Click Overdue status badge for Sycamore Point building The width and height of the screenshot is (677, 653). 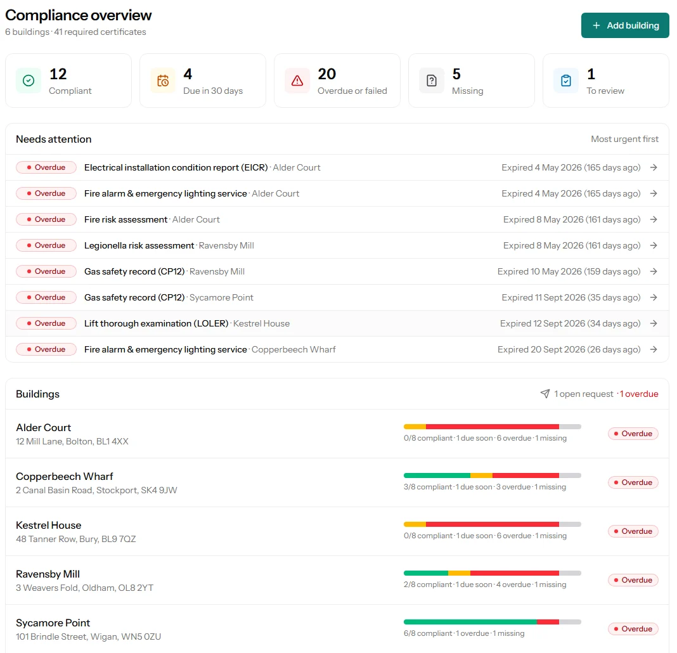pos(633,629)
